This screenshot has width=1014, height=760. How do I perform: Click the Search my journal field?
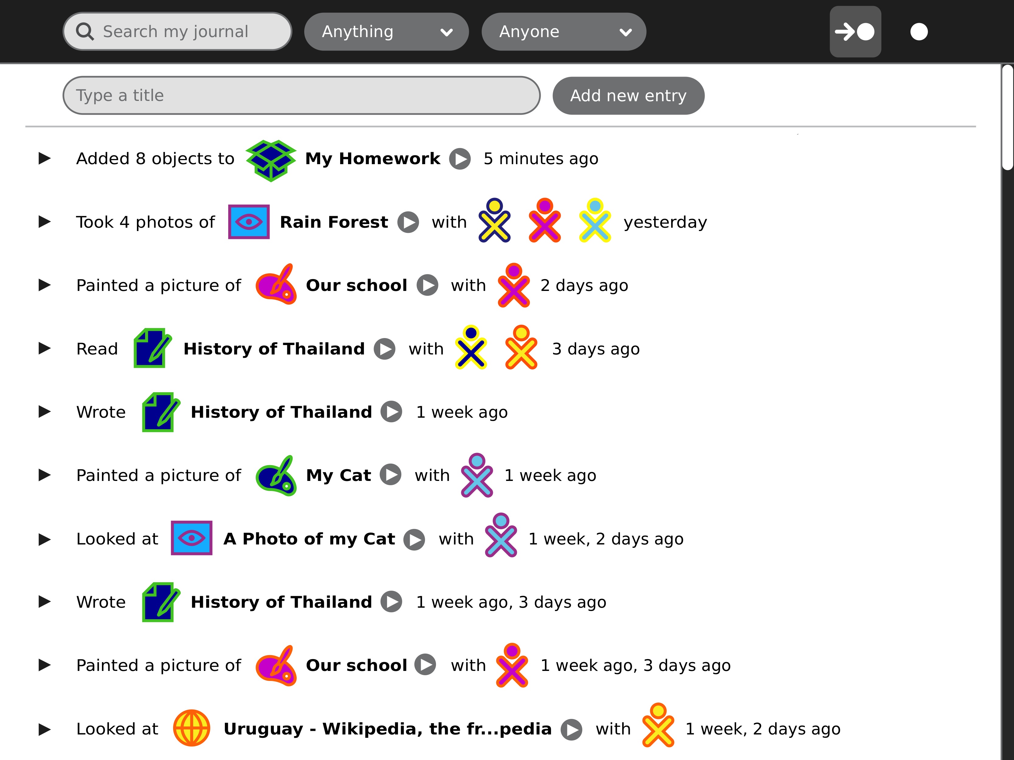(183, 32)
